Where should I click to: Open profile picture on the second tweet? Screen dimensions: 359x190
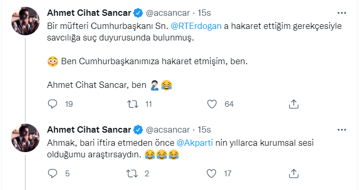[x=25, y=138]
